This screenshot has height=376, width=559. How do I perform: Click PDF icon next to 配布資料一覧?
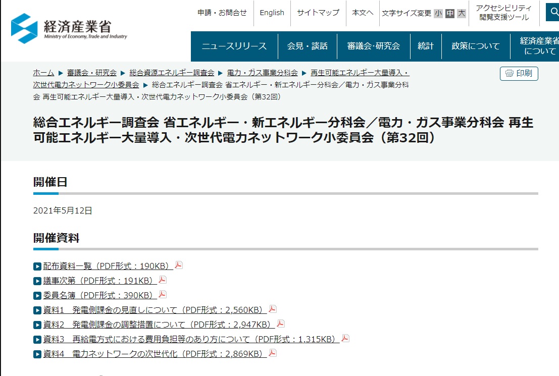click(x=179, y=265)
